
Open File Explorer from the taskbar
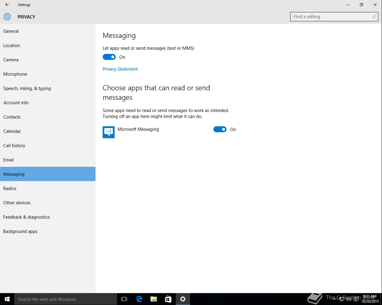(154, 299)
